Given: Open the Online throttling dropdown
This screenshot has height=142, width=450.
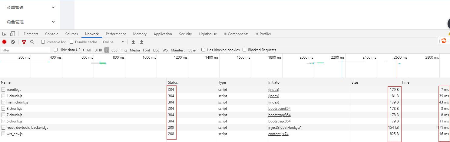Looking at the screenshot, I should point(114,42).
